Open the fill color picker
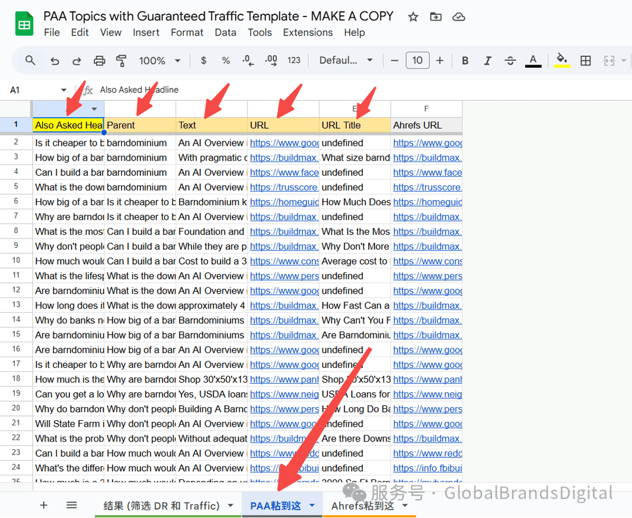The width and height of the screenshot is (632, 518). 562,61
